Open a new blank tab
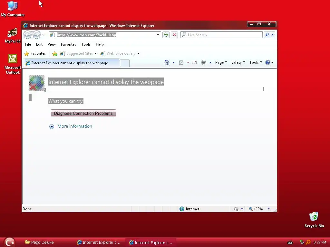 pyautogui.click(x=125, y=63)
